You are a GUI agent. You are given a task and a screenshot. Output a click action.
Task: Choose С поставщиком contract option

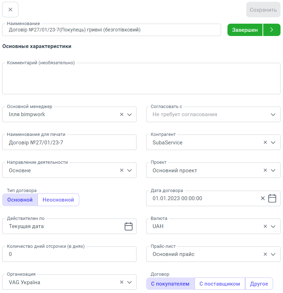click(220, 284)
